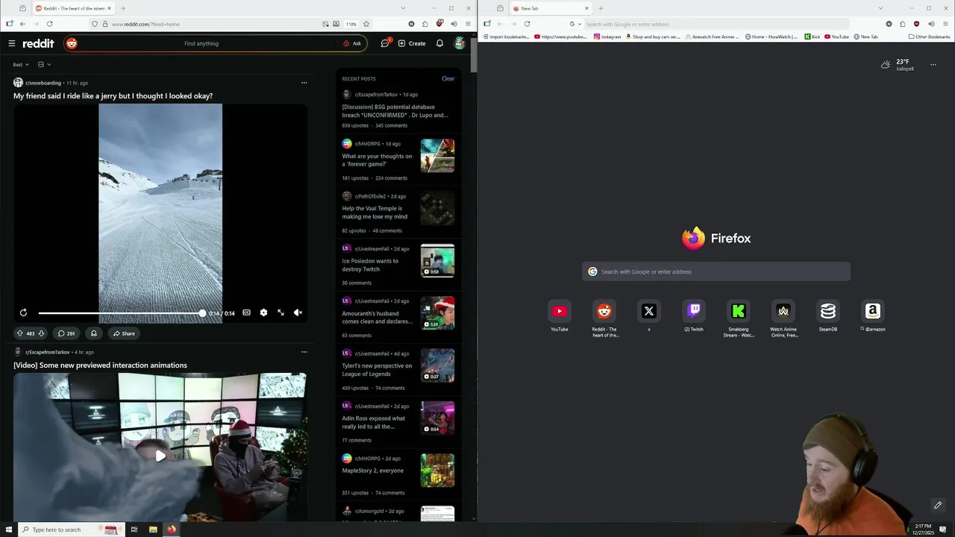Open Reddit chat messages icon
Screen dimensions: 955x537
(x=385, y=43)
